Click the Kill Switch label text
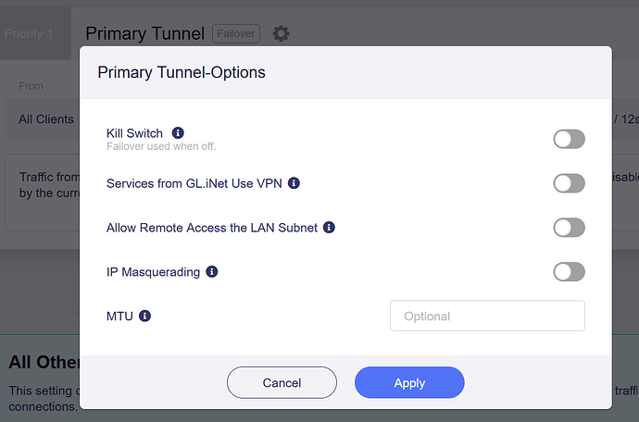639x422 pixels. tap(134, 133)
